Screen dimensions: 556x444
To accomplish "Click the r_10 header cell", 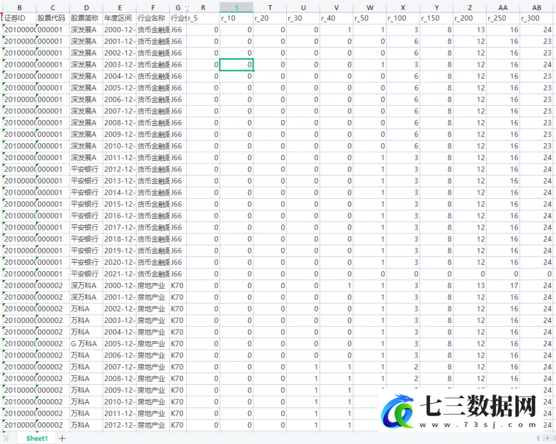I will [237, 18].
